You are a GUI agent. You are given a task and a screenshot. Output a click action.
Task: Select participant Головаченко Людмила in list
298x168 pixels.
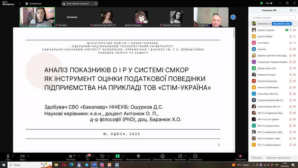tap(273, 62)
